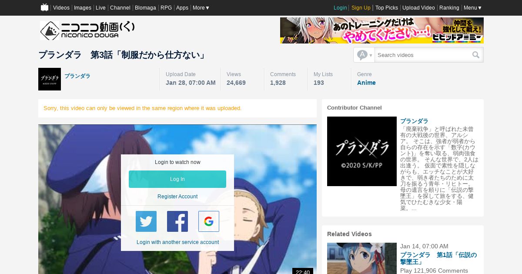This screenshot has width=522, height=274.
Task: Expand the Menu dropdown at top right
Action: [473, 8]
